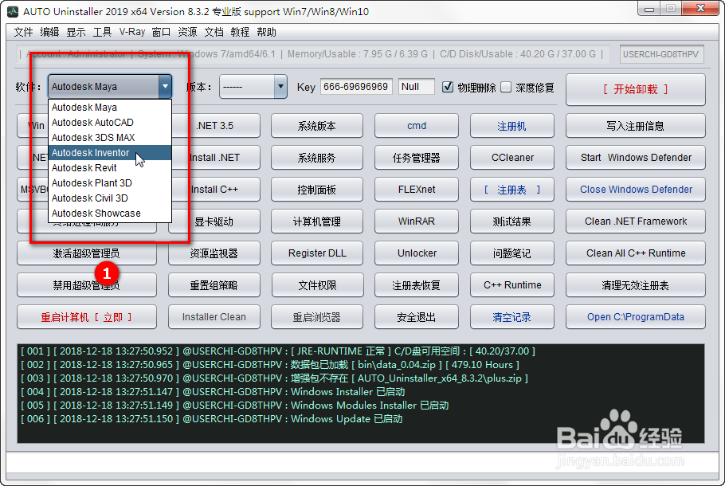Image resolution: width=725 pixels, height=486 pixels.
Task: Collapse the software dropdown showing Autodesk Maya
Action: (165, 87)
